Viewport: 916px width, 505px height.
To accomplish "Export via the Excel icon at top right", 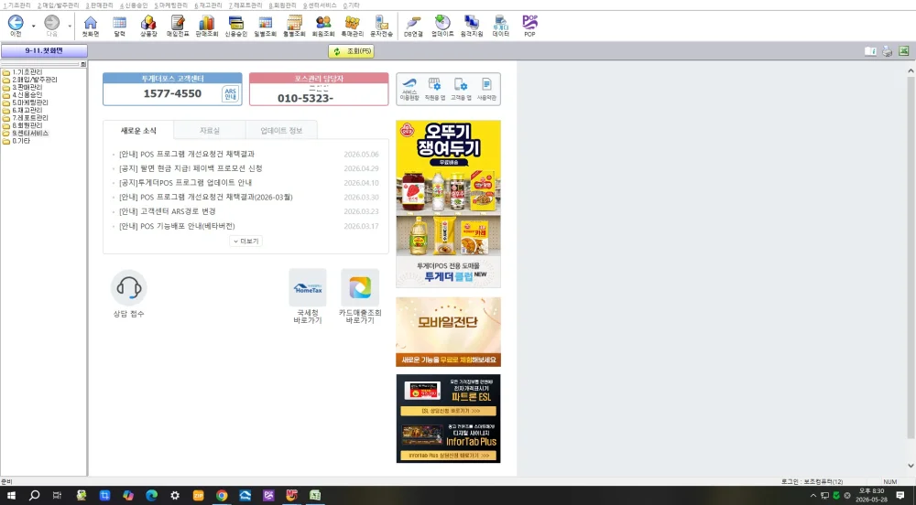I will pyautogui.click(x=904, y=51).
